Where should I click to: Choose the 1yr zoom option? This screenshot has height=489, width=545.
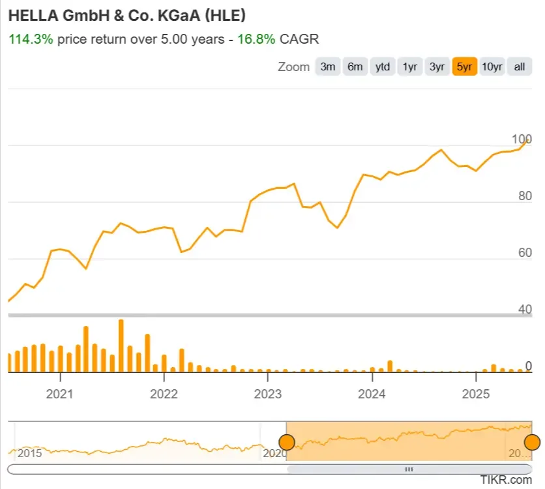[x=410, y=67]
